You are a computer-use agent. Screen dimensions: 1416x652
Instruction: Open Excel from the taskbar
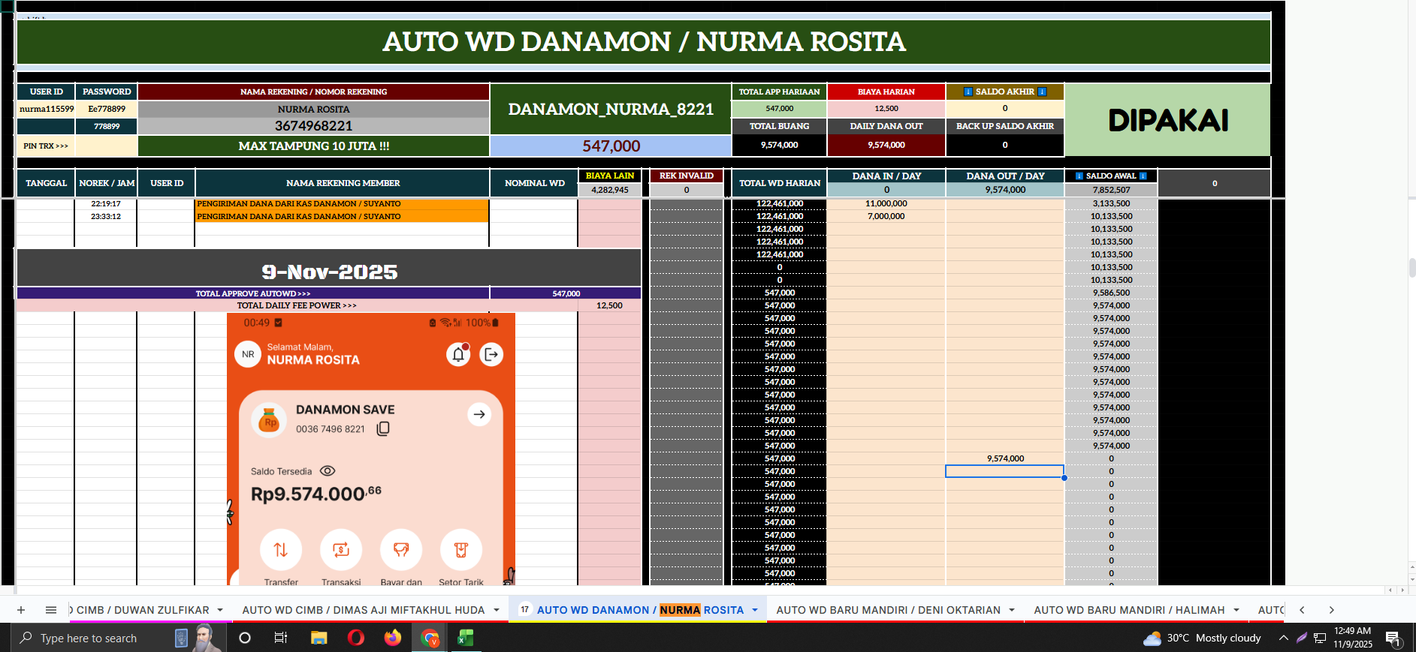coord(466,638)
